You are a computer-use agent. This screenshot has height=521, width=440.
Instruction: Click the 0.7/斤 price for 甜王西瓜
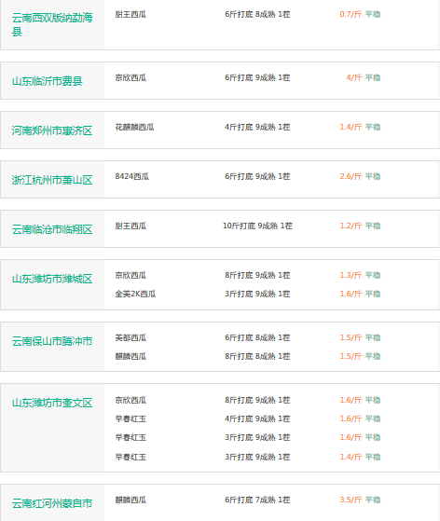(x=351, y=14)
